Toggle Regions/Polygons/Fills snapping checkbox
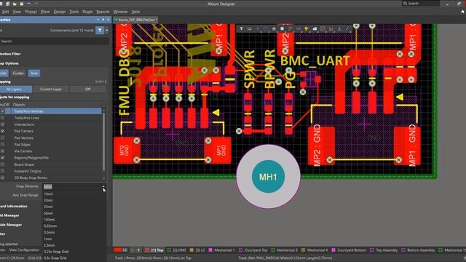The image size is (466, 262). coord(3,158)
